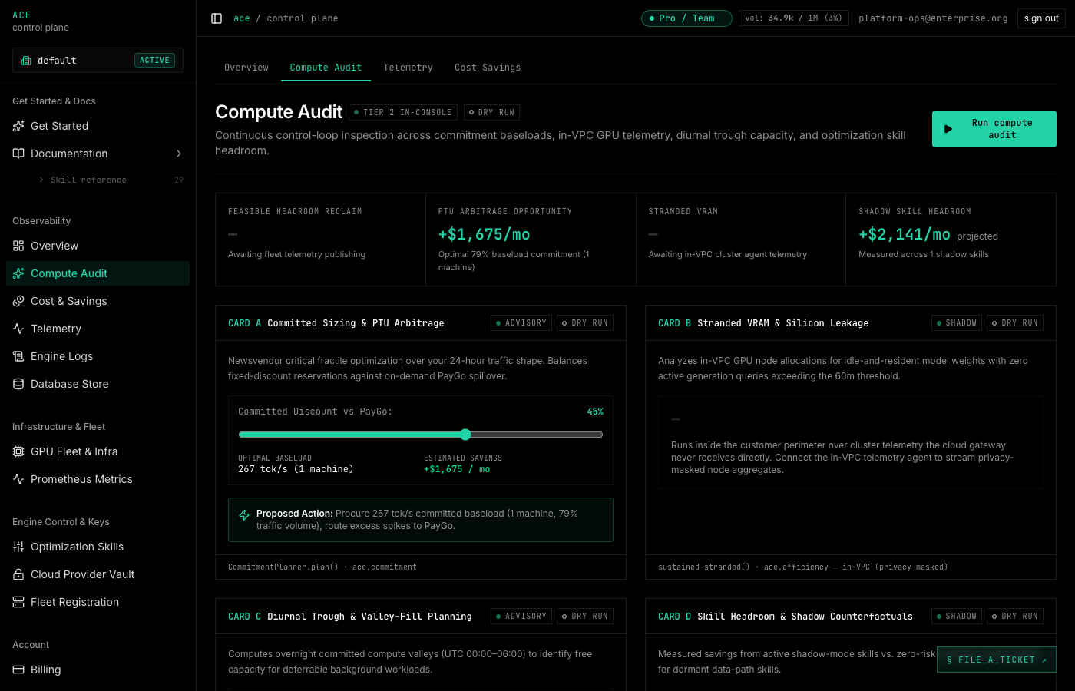Click the default workspace building icon

coord(26,61)
